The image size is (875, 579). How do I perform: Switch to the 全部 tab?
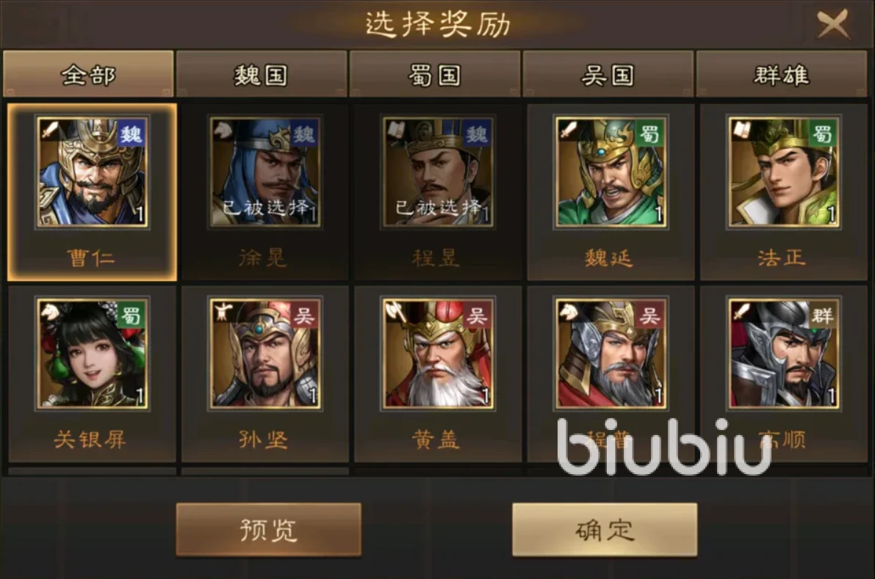[88, 74]
